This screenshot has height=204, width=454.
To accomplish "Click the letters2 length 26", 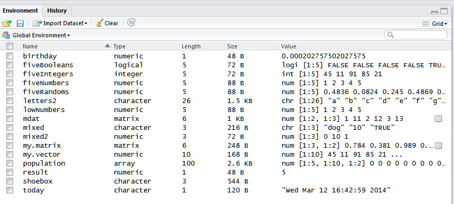I will pos(187,101).
